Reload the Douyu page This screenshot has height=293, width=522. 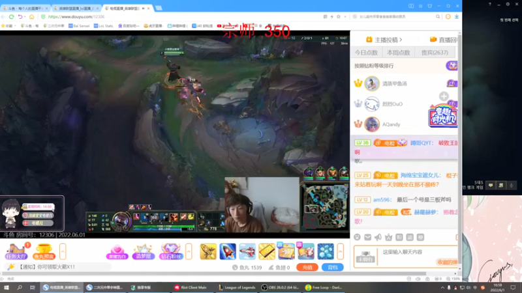pos(12,17)
